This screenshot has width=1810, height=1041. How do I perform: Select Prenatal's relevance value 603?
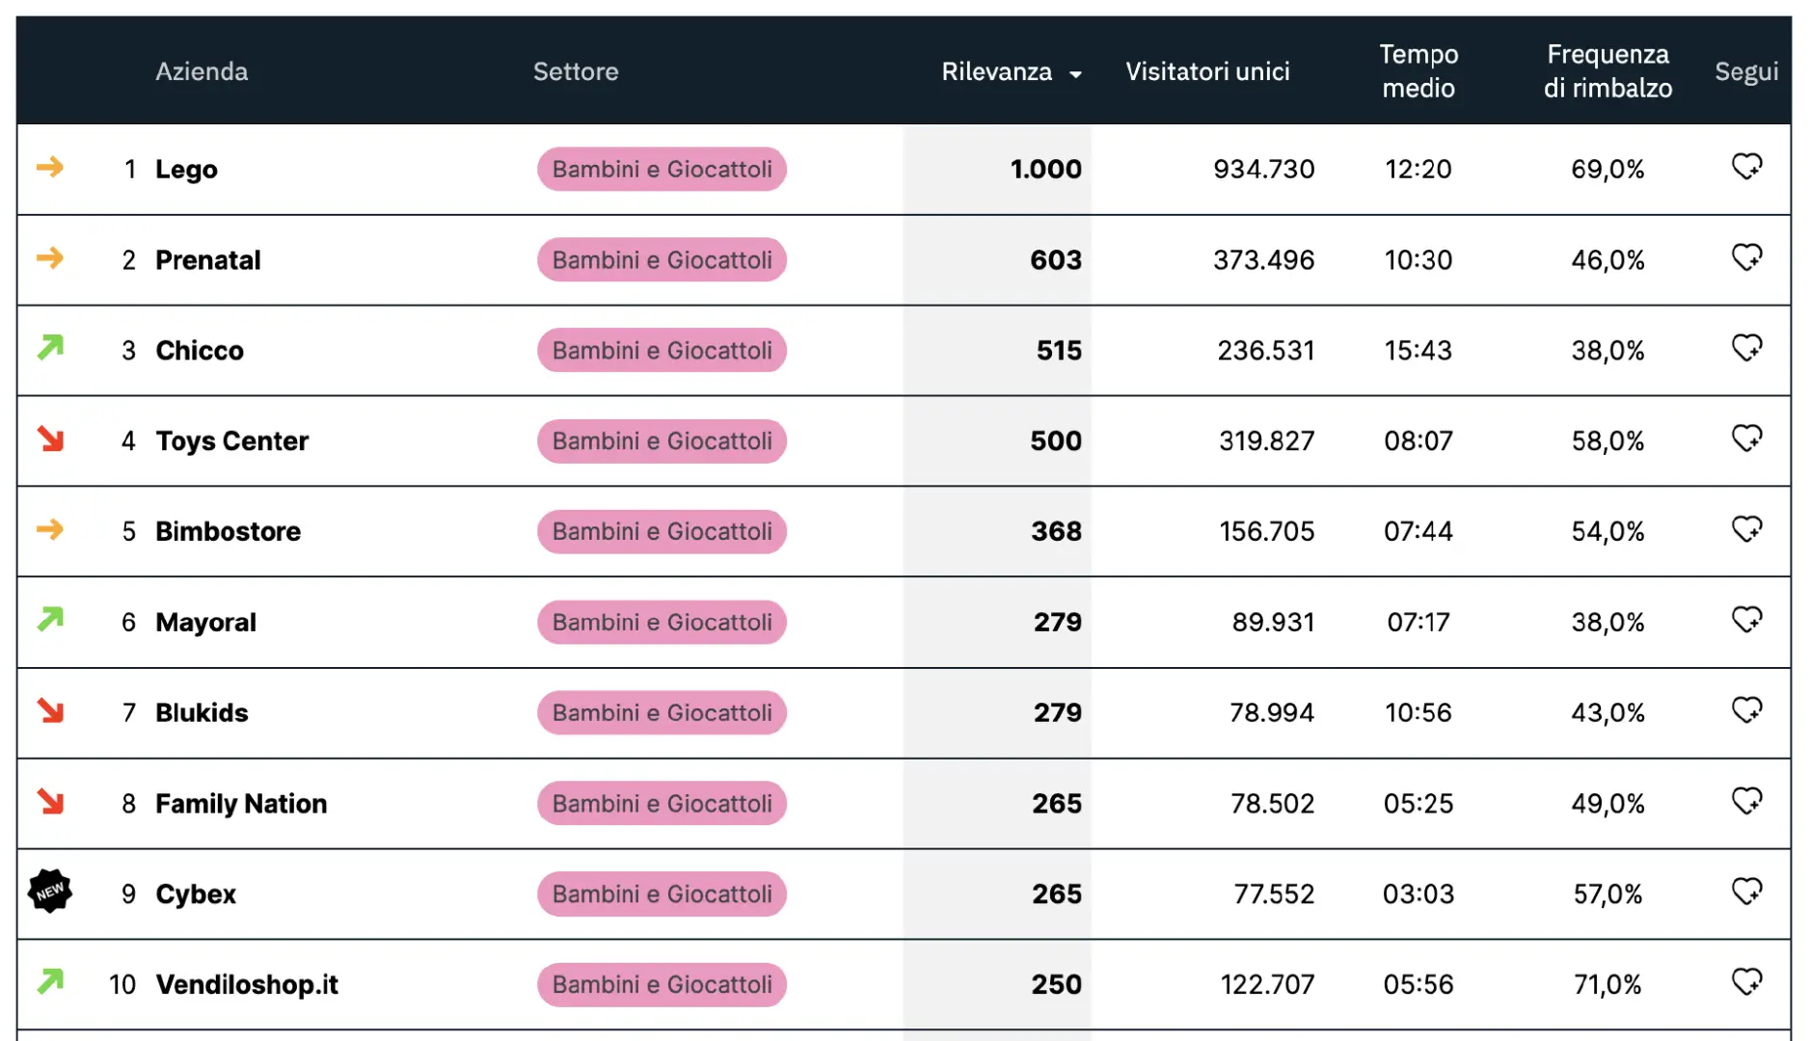(x=1056, y=260)
